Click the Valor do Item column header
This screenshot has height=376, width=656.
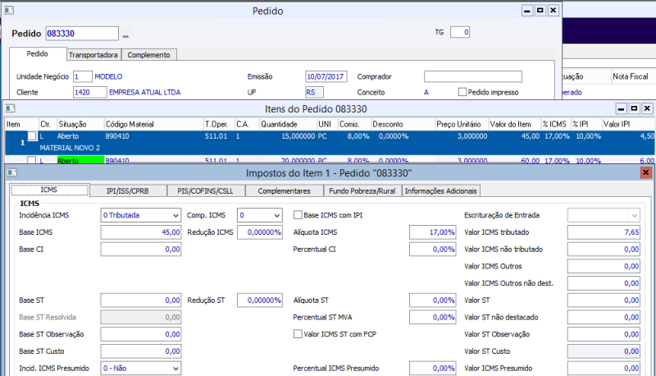[x=515, y=124]
